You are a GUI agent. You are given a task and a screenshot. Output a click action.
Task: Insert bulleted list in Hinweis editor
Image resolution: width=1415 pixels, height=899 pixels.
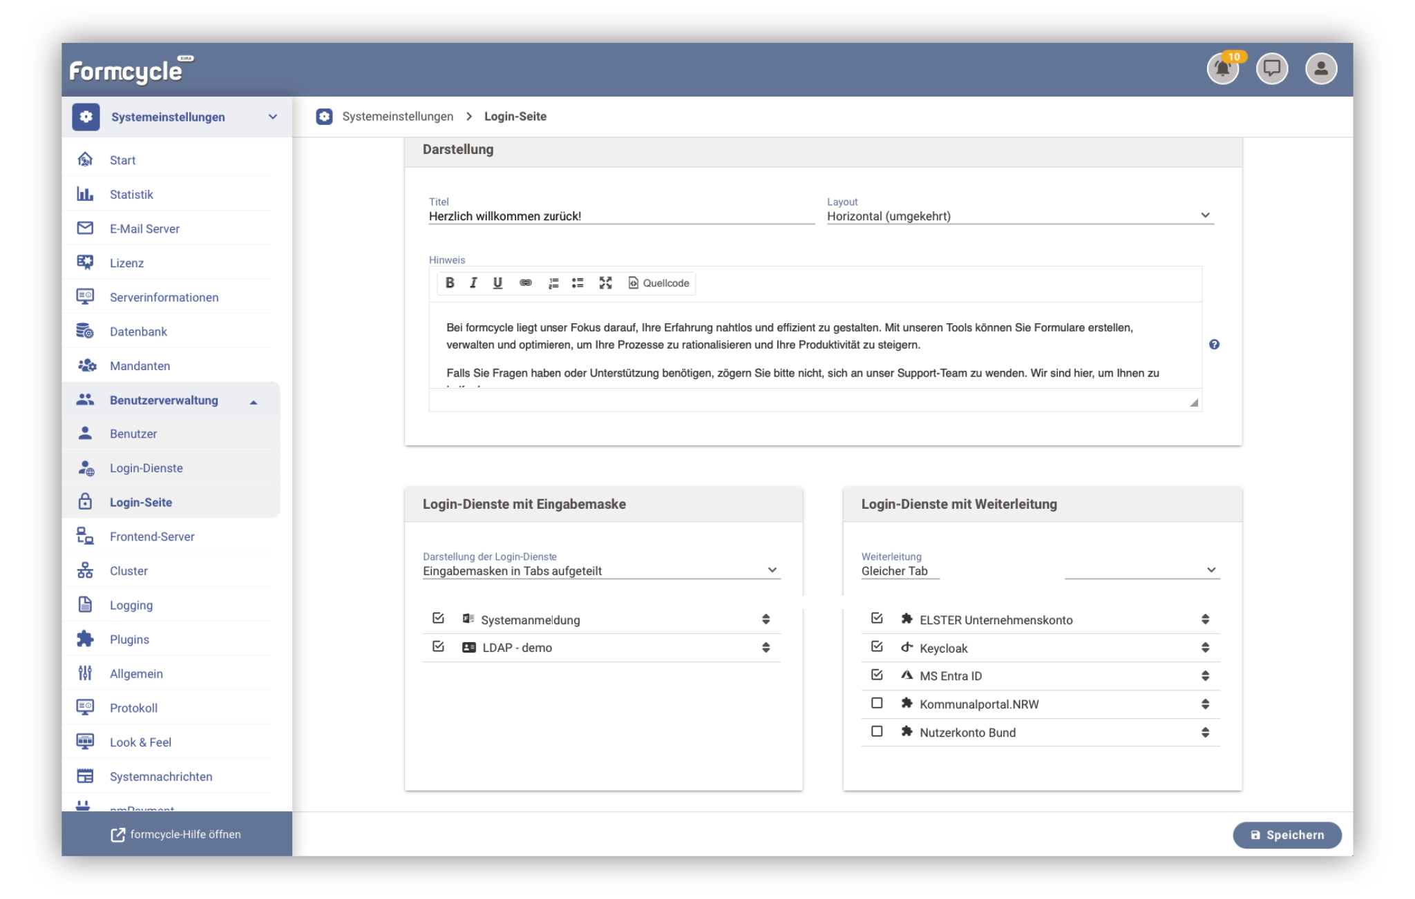click(578, 283)
